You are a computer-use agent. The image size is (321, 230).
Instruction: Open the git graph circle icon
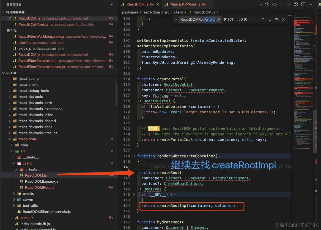[296, 4]
